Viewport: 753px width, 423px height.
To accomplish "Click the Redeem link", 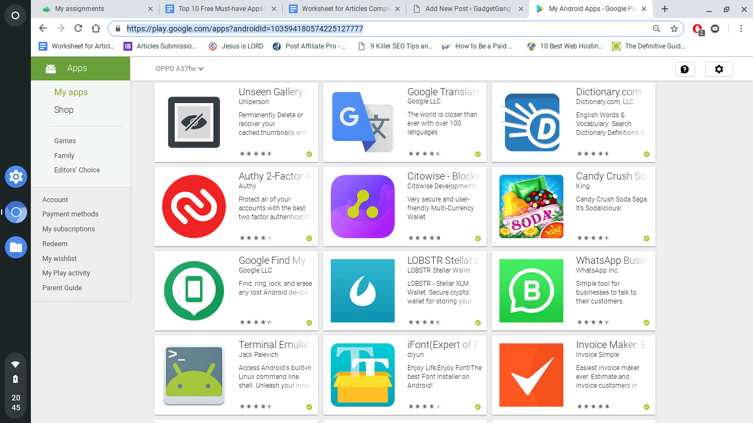I will (55, 244).
